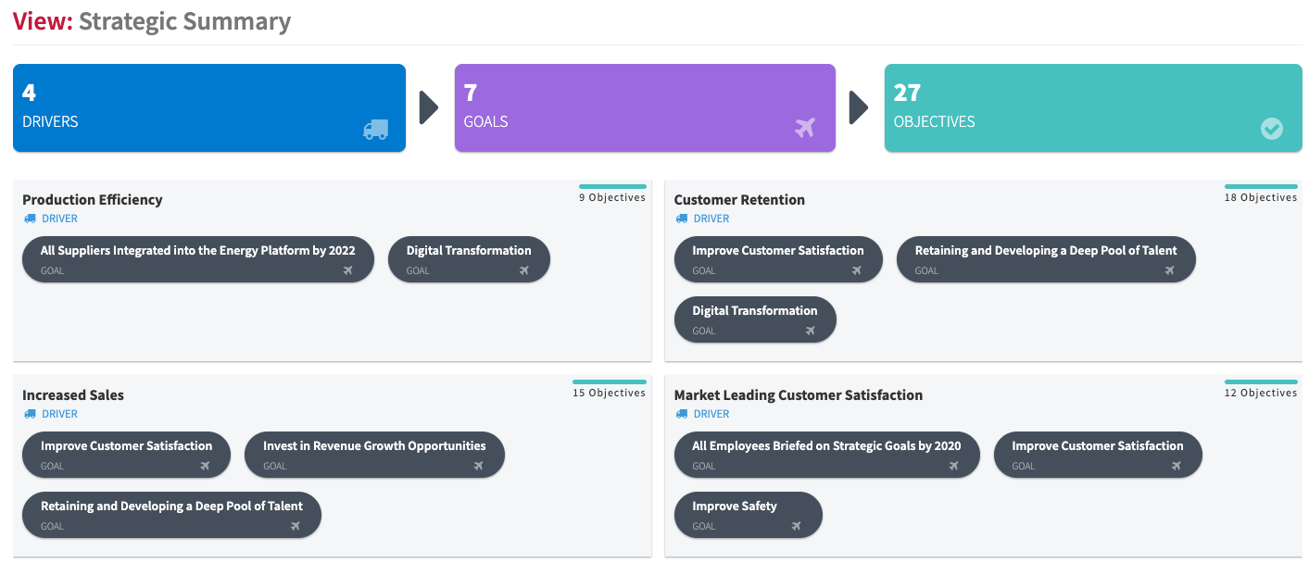Click progress bar above 12 Objectives
The height and width of the screenshot is (588, 1309).
(x=1261, y=382)
